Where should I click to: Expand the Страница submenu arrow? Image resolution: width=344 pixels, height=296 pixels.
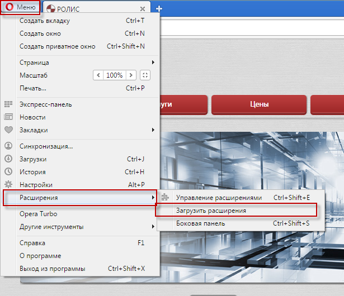point(153,63)
